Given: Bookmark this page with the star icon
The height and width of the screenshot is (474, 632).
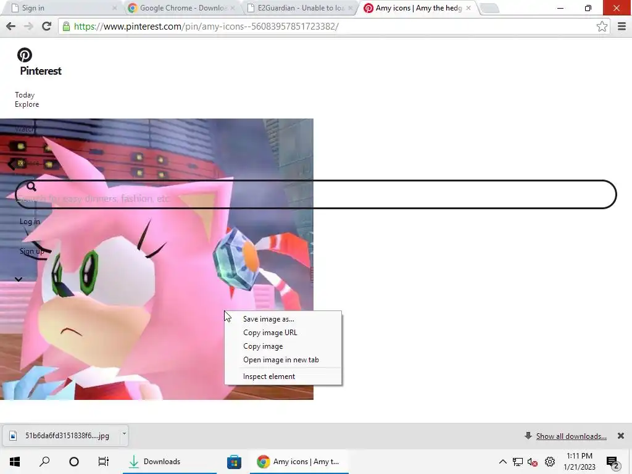Looking at the screenshot, I should 602,27.
